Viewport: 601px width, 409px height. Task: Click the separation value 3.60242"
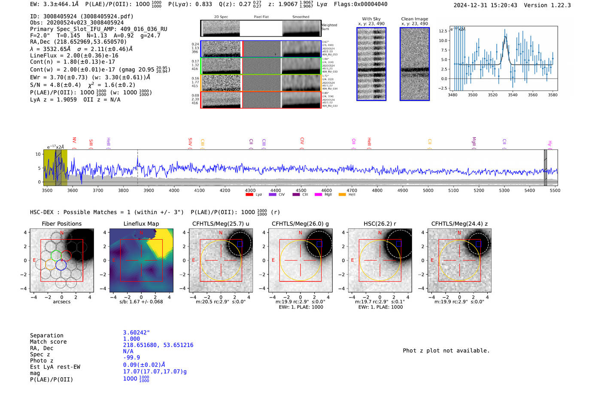click(x=137, y=333)
